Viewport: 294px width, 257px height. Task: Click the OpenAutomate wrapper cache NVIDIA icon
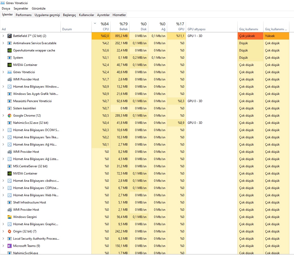9,50
